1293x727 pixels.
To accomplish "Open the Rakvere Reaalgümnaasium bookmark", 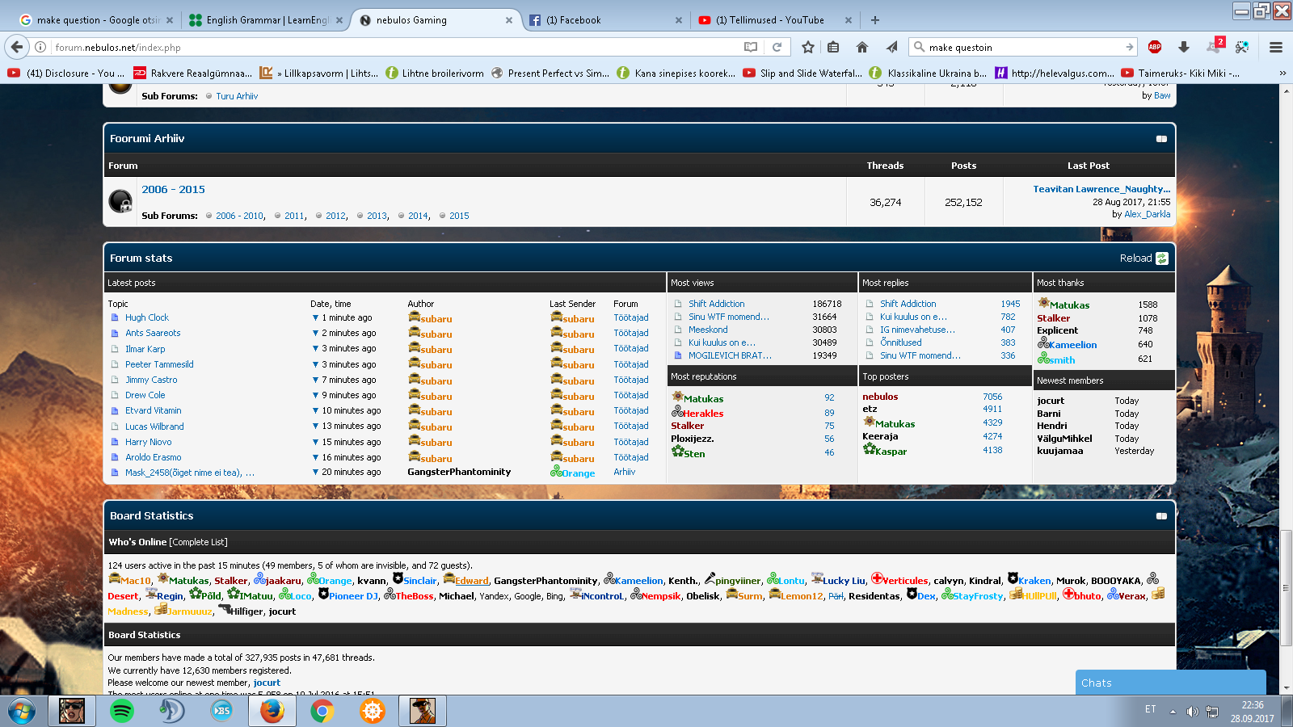I will (x=193, y=73).
